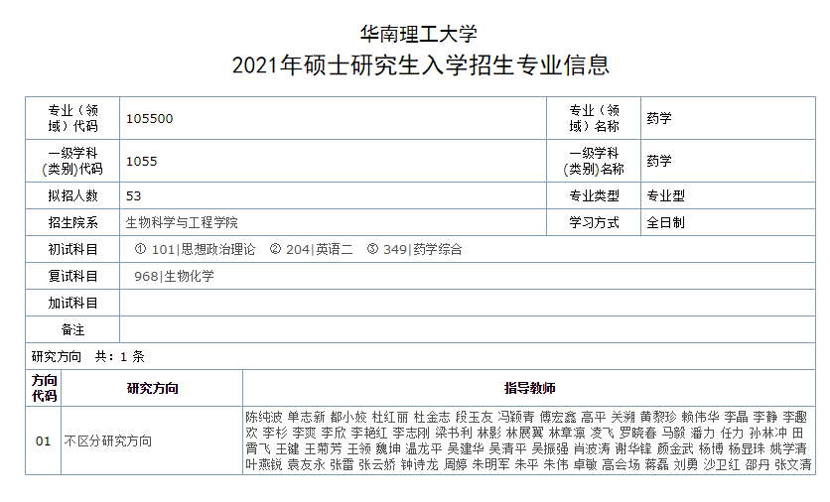The width and height of the screenshot is (830, 502).
Task: Click advisor name 林章凛
Action: tap(567, 434)
